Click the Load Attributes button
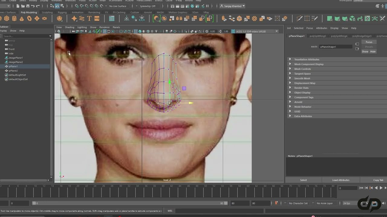Viewport: 387px width, 217px height. click(x=341, y=180)
